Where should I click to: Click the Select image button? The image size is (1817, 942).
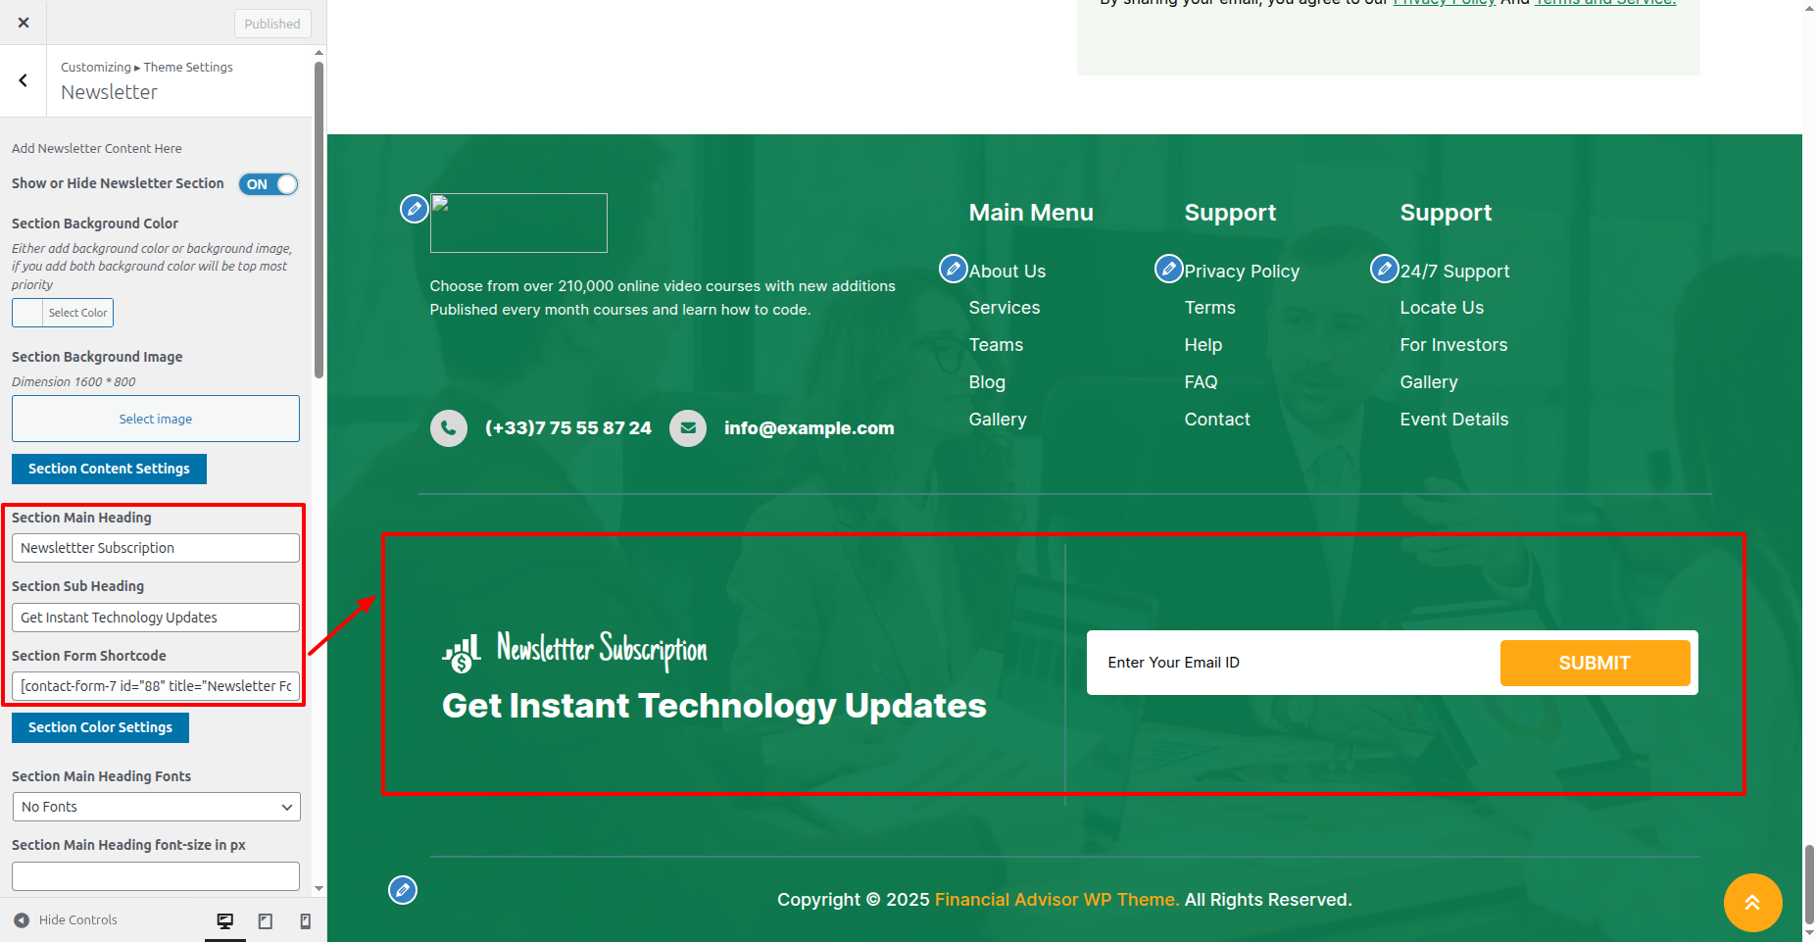(156, 419)
